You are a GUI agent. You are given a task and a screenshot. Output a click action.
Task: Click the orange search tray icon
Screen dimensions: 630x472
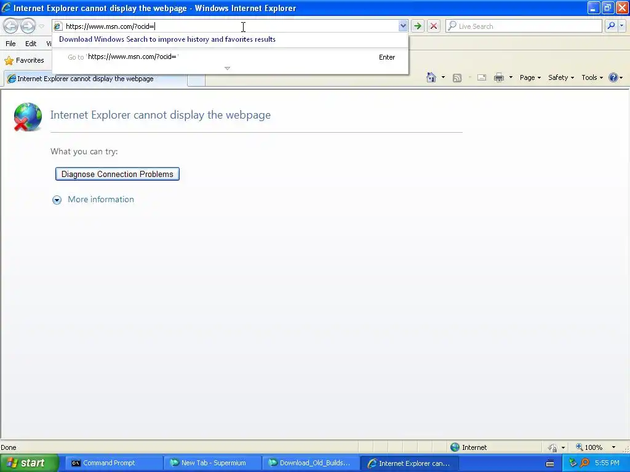pos(584,463)
